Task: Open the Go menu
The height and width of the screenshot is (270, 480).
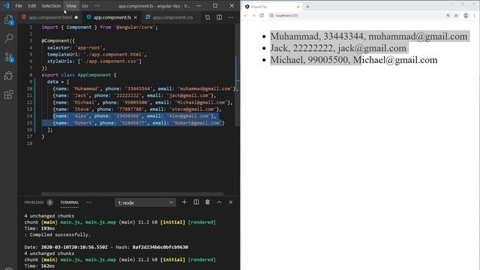Action: click(85, 5)
